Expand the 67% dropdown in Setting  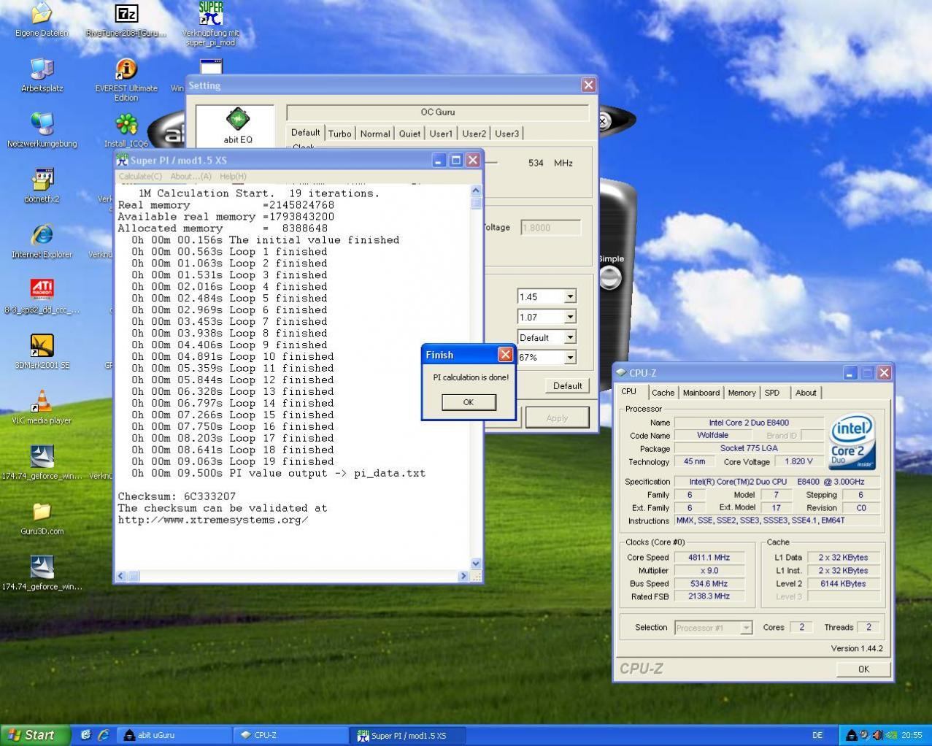click(x=570, y=357)
